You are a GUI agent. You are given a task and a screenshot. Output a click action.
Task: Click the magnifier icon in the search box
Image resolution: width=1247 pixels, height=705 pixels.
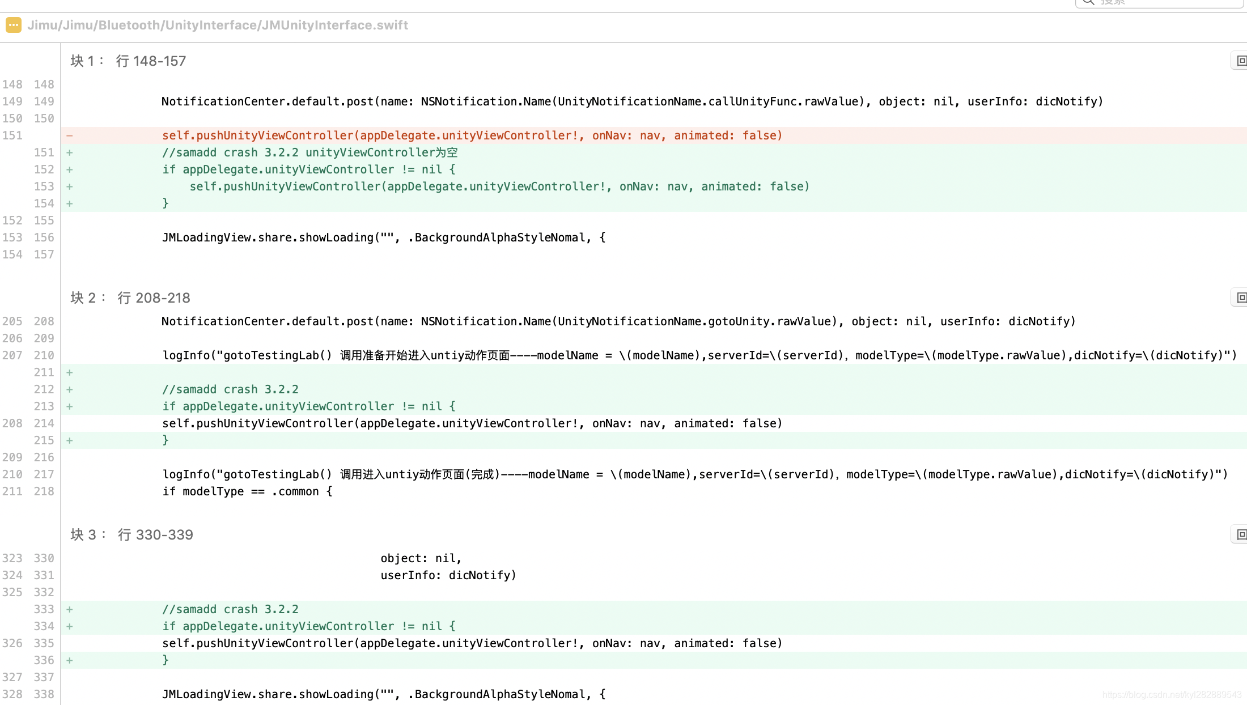pos(1088,2)
